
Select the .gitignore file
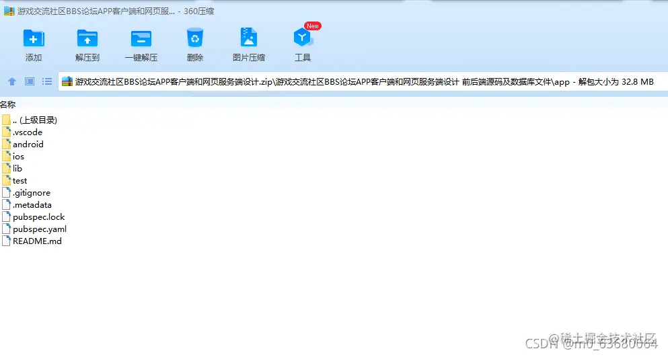point(26,192)
